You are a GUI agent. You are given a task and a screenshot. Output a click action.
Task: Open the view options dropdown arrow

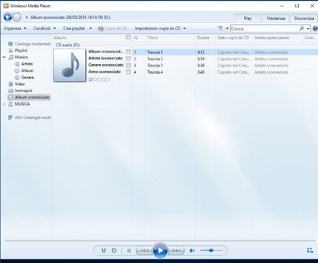(x=227, y=28)
